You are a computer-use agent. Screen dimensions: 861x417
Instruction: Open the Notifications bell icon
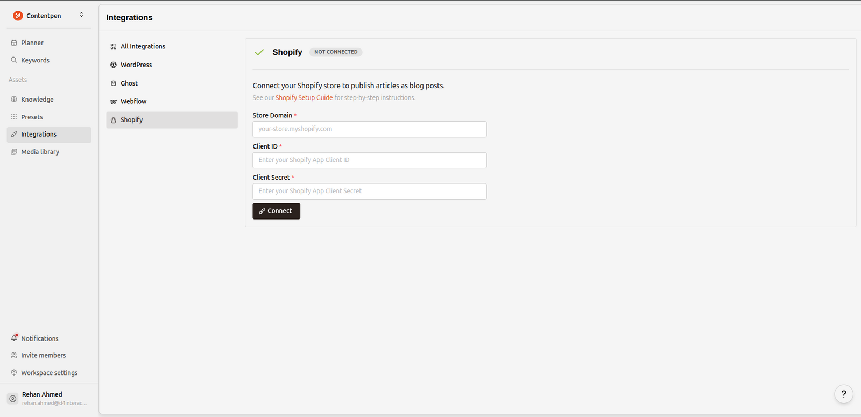[14, 338]
